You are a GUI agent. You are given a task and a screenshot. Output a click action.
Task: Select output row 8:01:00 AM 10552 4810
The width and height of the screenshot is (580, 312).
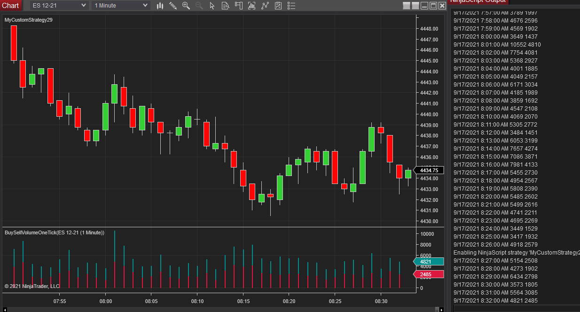tap(497, 45)
